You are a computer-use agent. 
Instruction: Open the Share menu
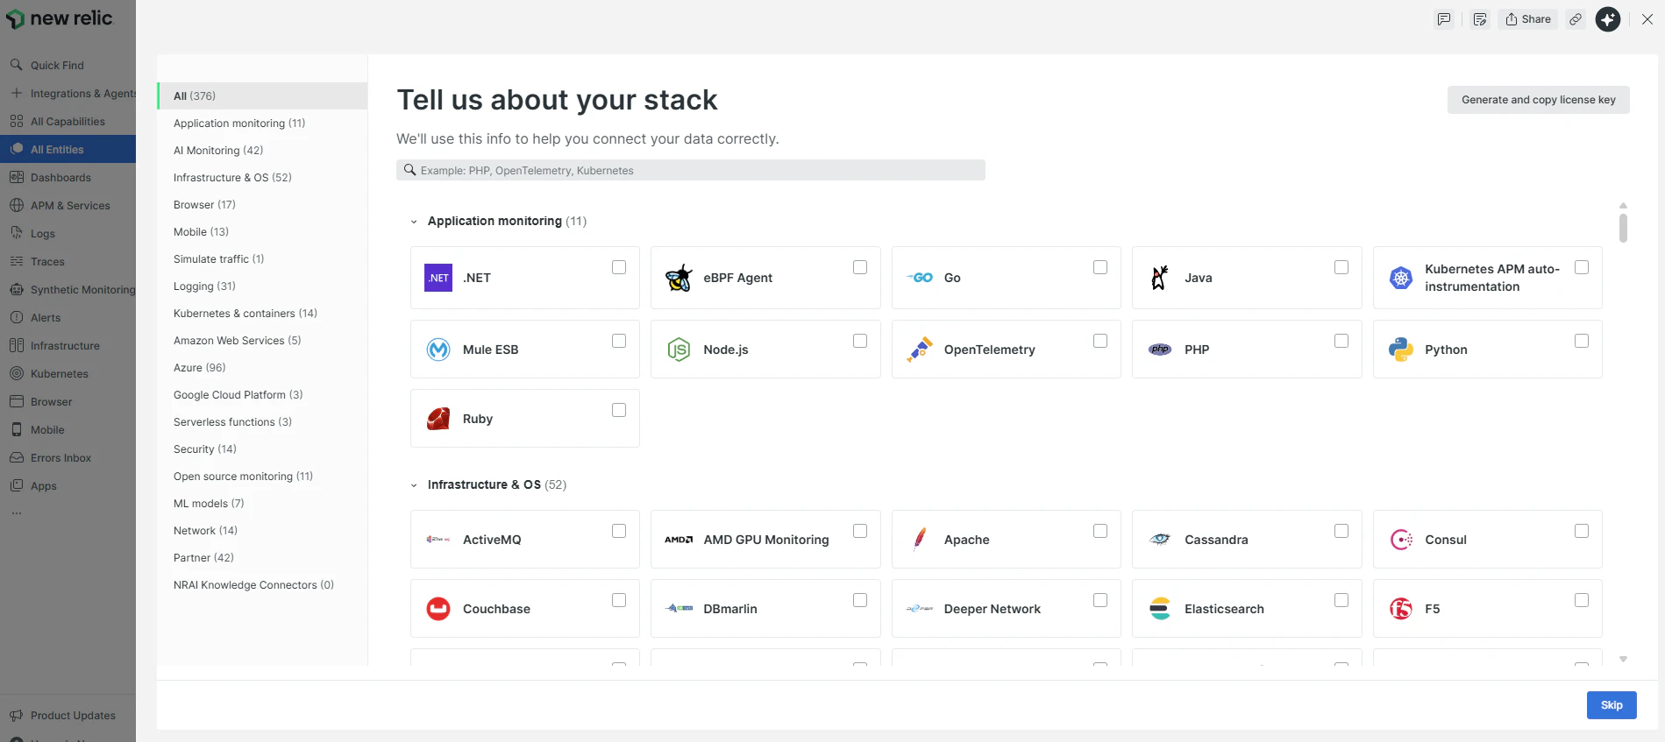coord(1528,19)
